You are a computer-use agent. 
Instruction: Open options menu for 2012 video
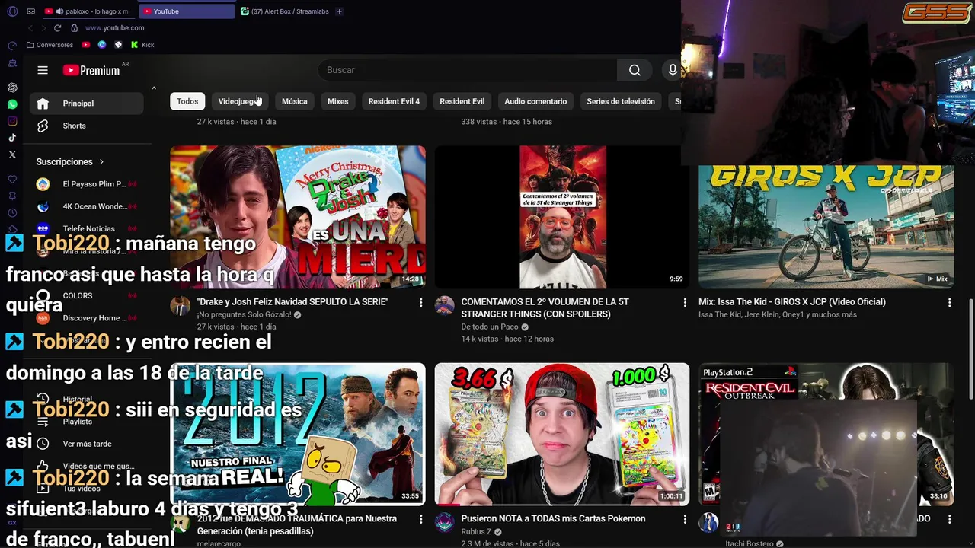pyautogui.click(x=420, y=519)
